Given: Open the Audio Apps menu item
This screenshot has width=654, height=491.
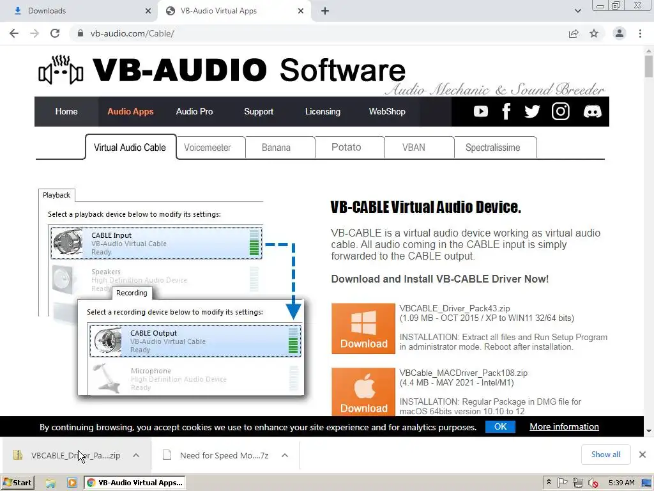Looking at the screenshot, I should pyautogui.click(x=130, y=111).
